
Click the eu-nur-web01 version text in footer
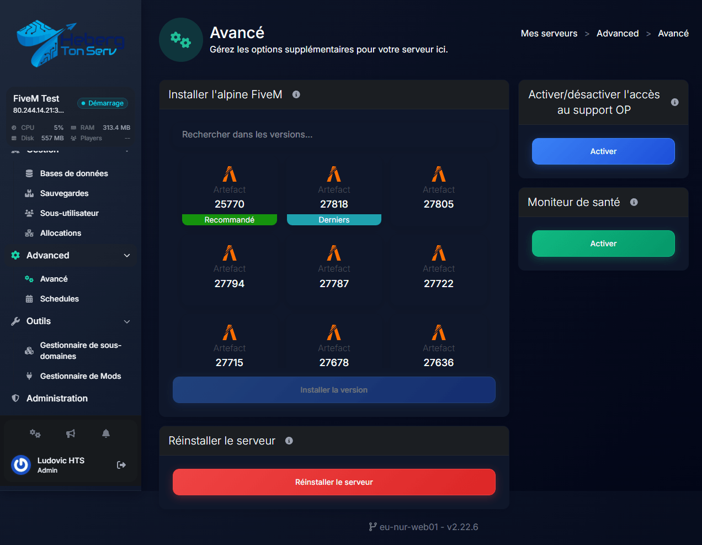[429, 527]
